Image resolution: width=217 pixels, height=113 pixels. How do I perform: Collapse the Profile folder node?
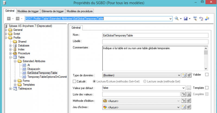tap(6, 38)
